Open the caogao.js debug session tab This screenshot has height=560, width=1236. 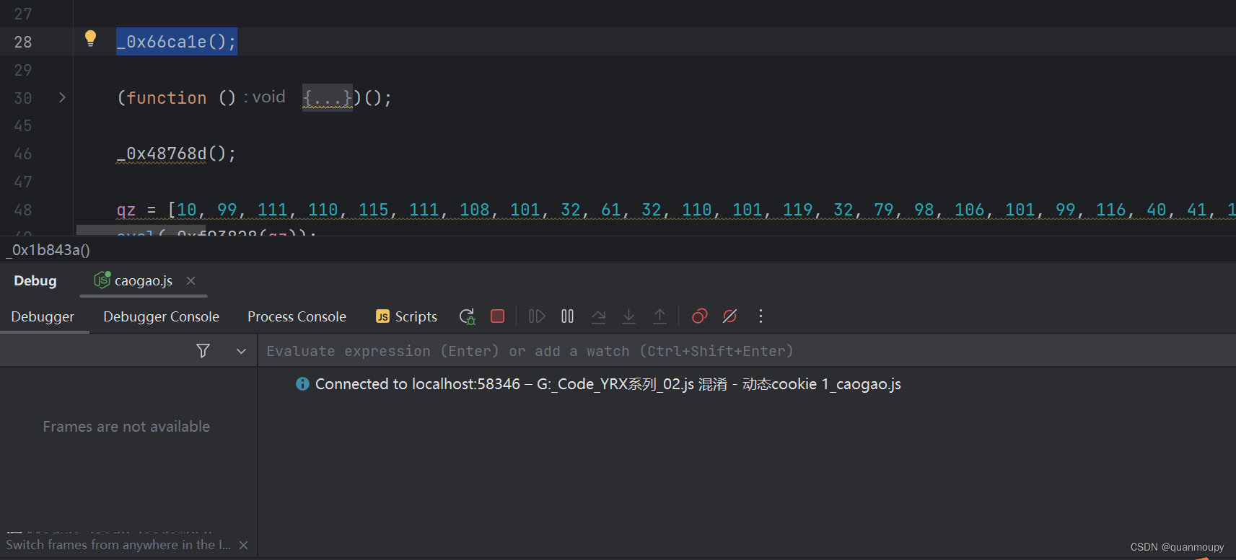coord(143,280)
